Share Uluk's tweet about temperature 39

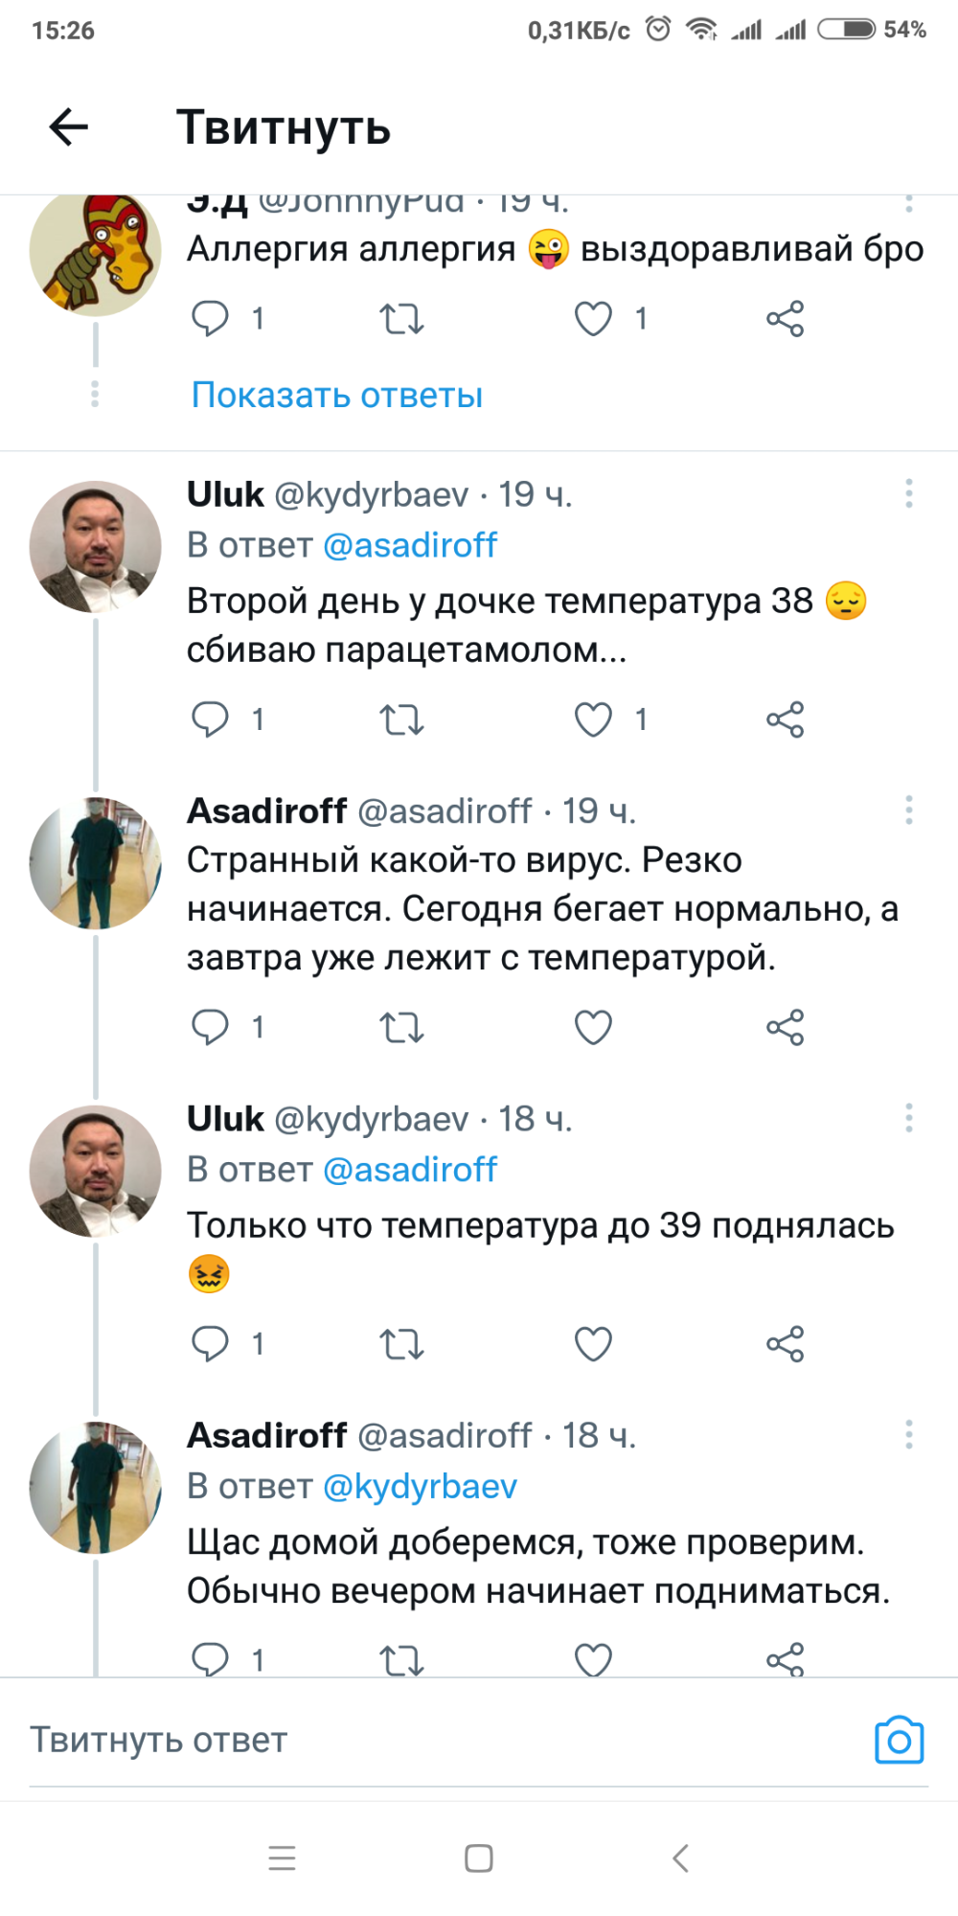[785, 1344]
